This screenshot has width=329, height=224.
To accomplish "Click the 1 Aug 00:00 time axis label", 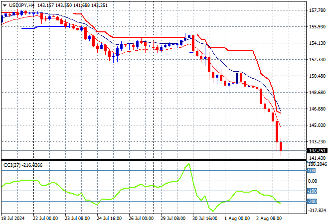I will 237,218.
